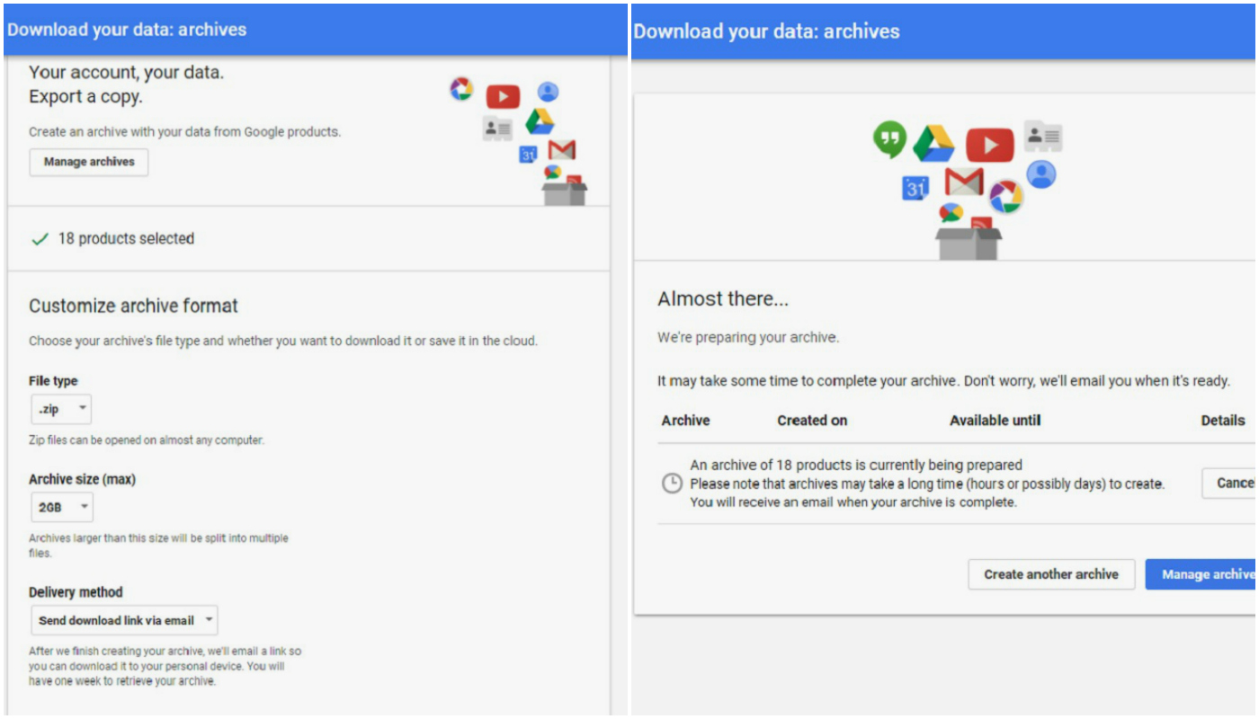Click the large YouTube icon in the right panel
This screenshot has height=719, width=1259.
[x=989, y=145]
